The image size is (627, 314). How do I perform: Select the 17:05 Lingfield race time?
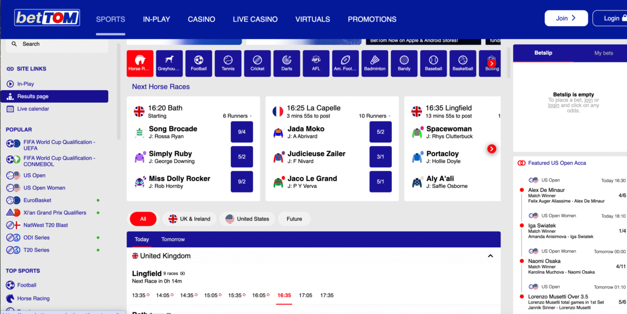click(306, 295)
